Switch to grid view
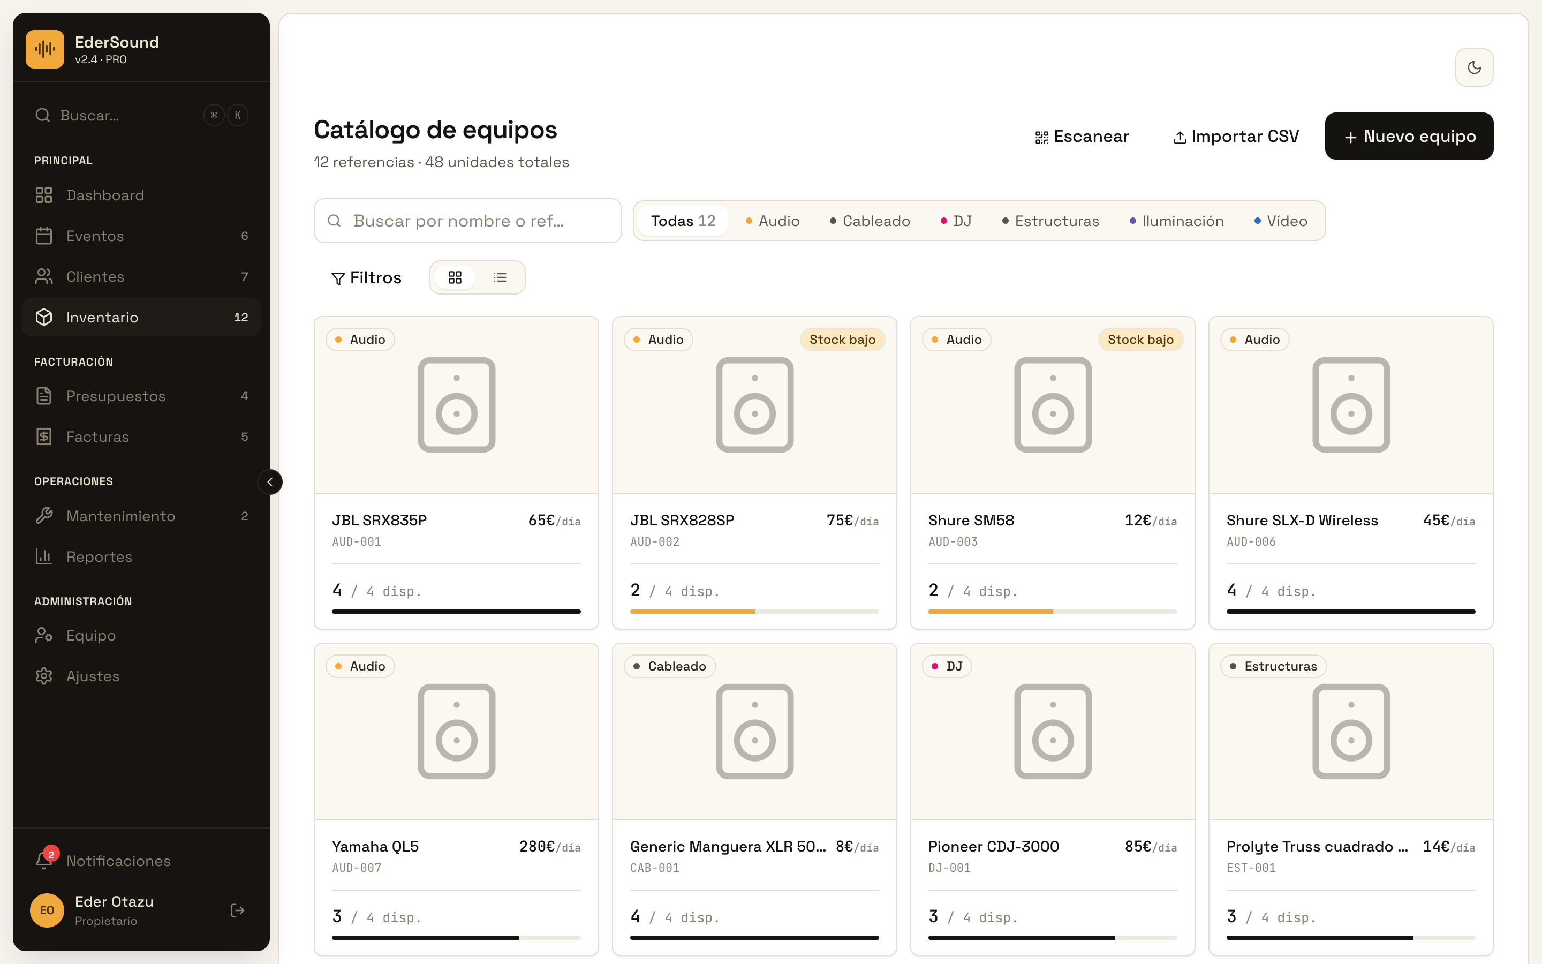 [x=455, y=277]
